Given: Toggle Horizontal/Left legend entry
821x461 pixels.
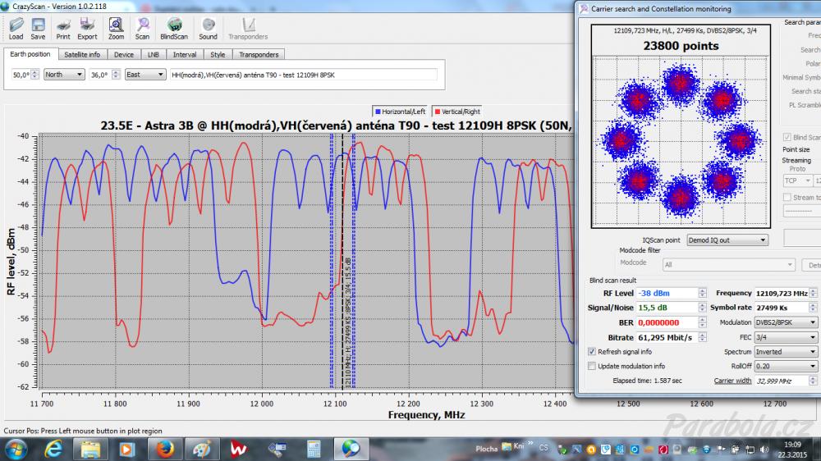Looking at the screenshot, I should [x=400, y=112].
